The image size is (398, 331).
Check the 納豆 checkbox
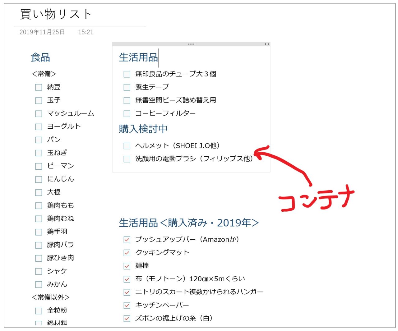(x=39, y=87)
